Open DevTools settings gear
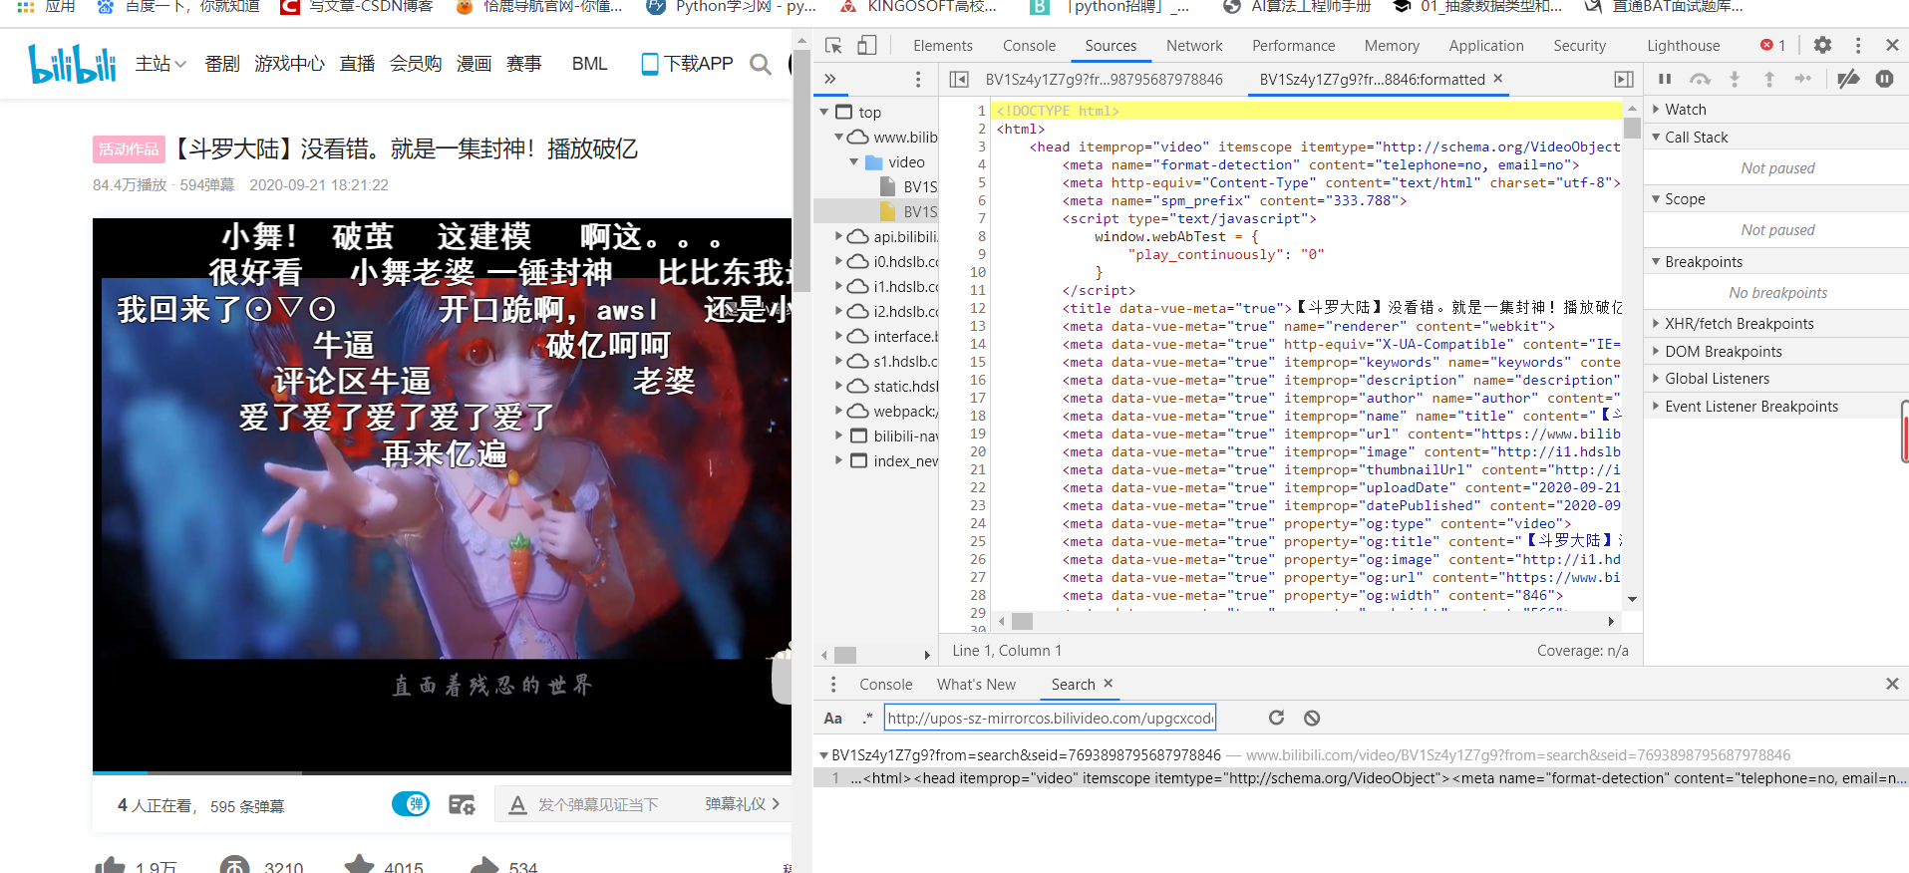 [1822, 45]
